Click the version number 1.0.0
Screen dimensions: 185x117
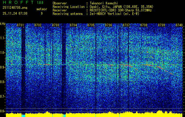[x=40, y=3]
